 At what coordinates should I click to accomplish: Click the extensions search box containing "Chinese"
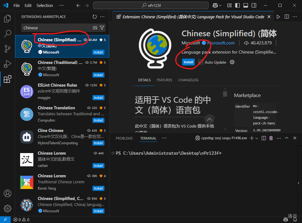click(57, 28)
